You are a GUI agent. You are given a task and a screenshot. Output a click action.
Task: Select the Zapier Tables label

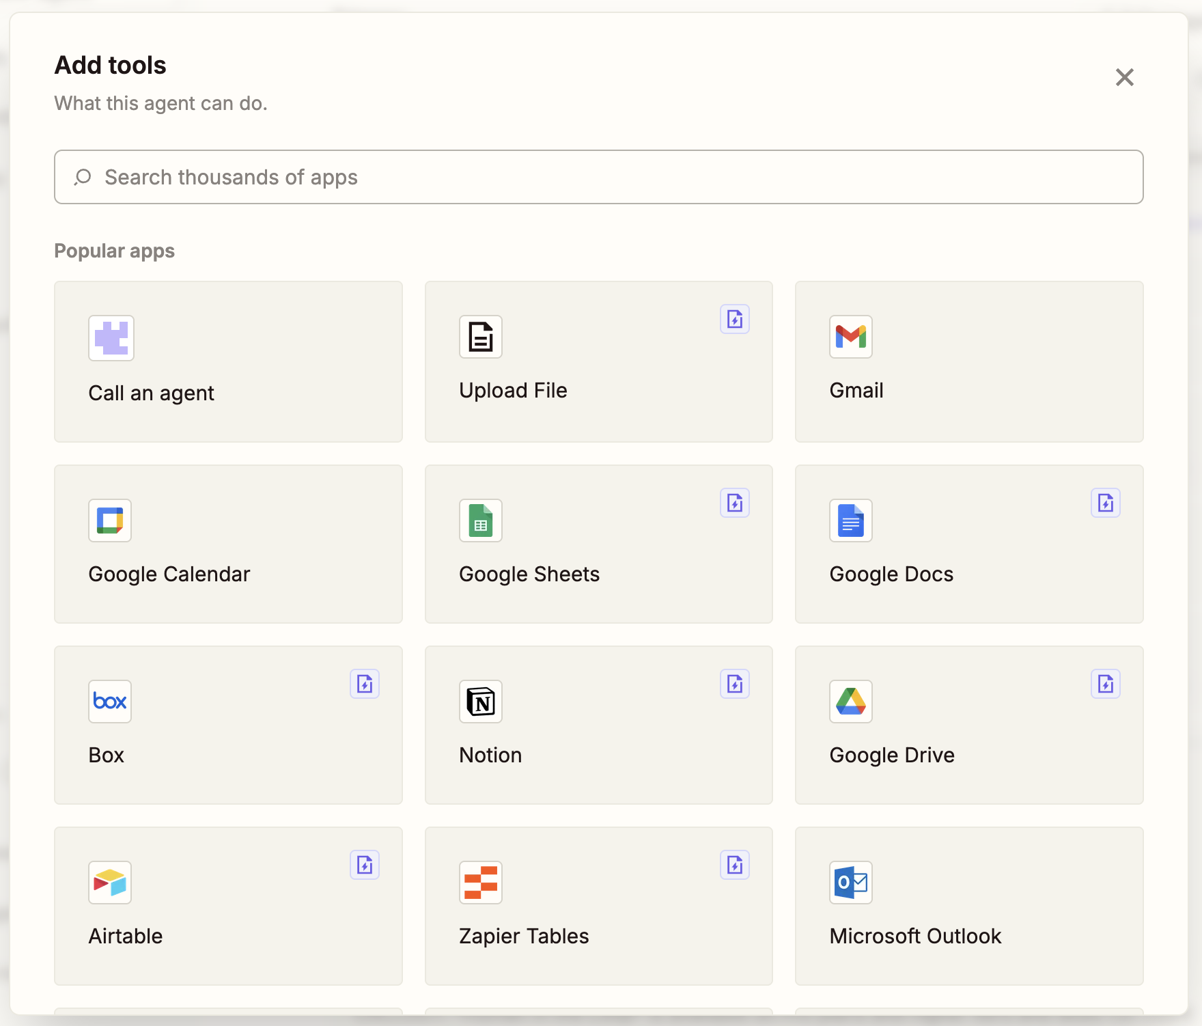point(524,937)
